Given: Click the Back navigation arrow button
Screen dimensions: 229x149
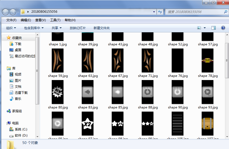Looking at the screenshot, I should pos(5,12).
